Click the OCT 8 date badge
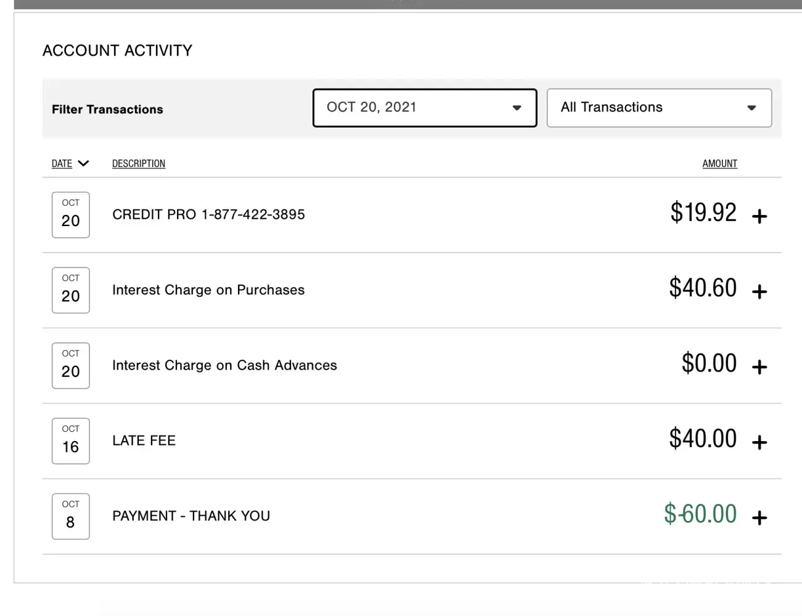Screen dimensions: 802x616 [x=71, y=516]
